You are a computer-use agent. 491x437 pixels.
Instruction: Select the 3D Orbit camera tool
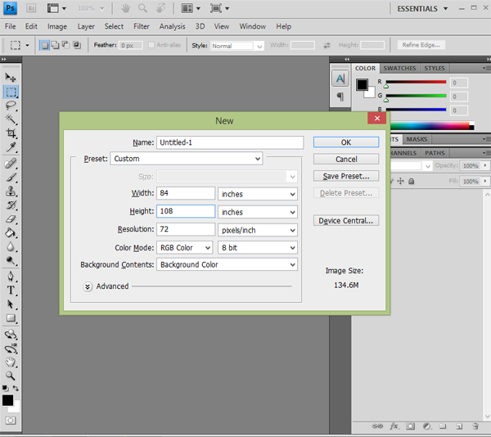pos(11,349)
